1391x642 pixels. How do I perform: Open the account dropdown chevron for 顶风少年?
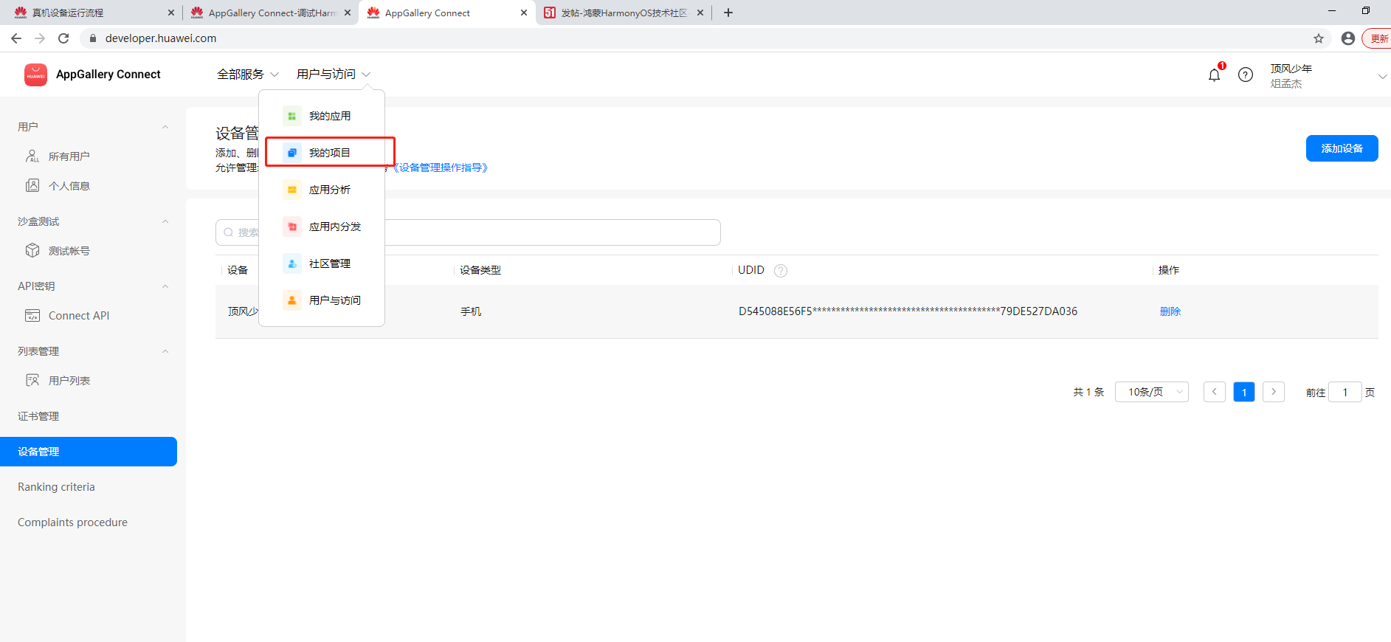tap(1382, 76)
